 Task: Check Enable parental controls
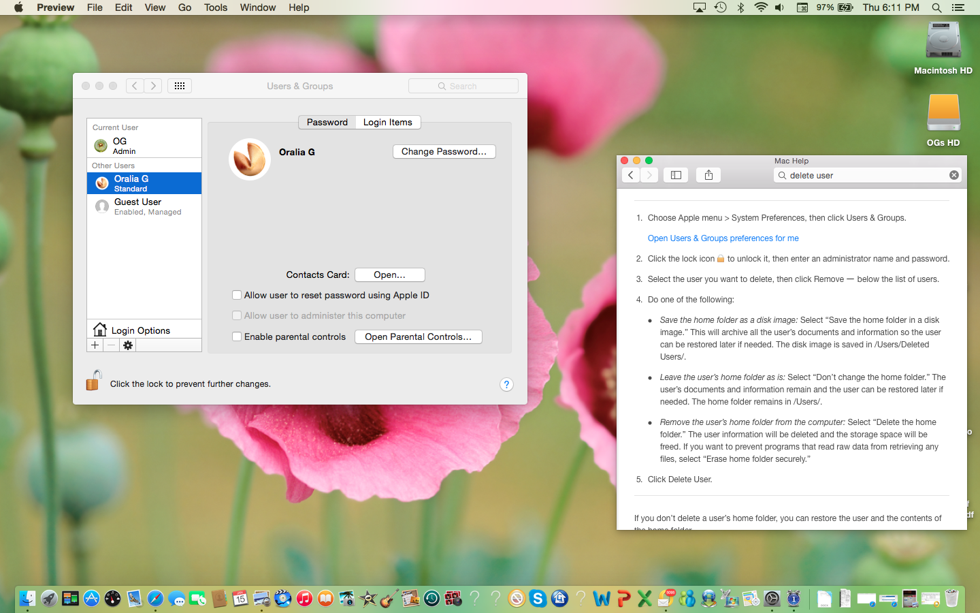237,336
